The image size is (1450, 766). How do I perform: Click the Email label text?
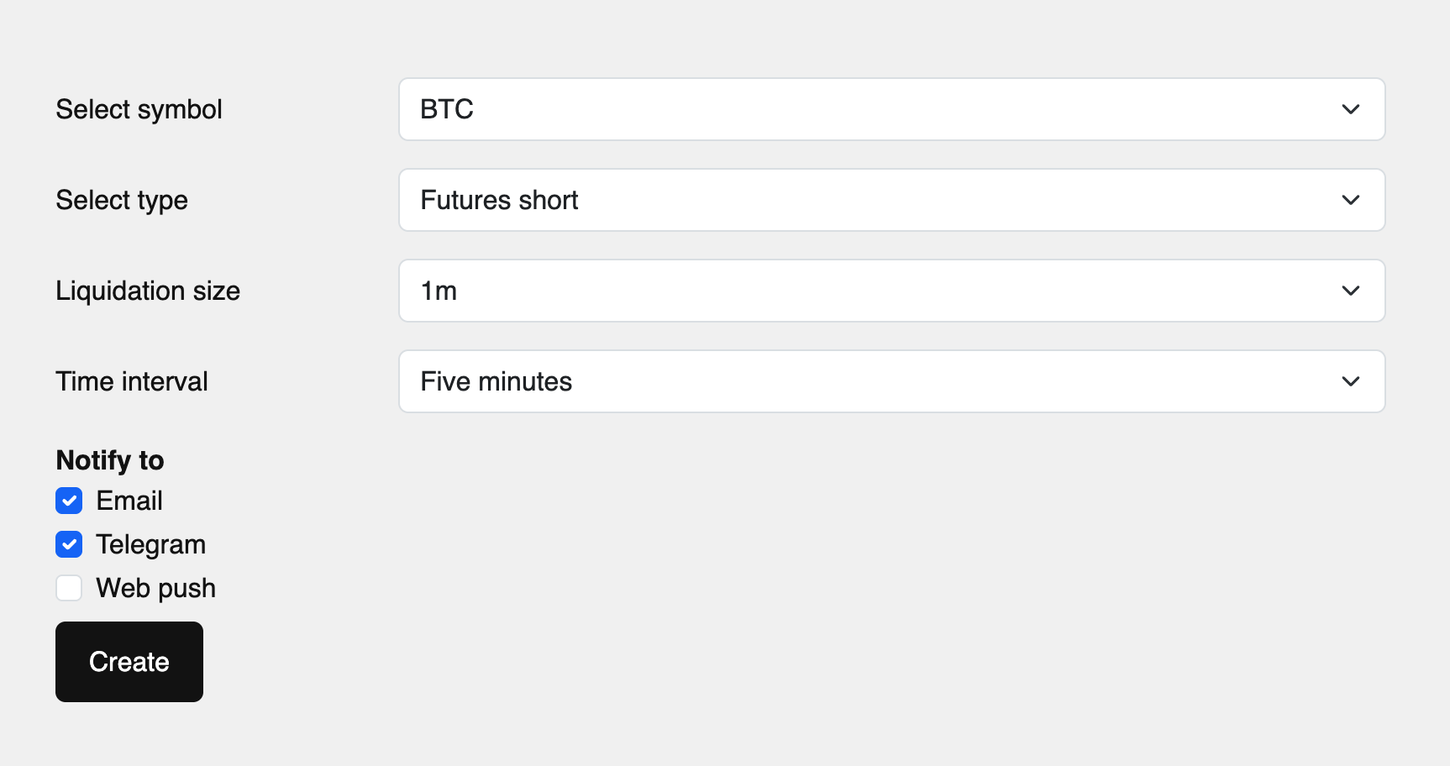(x=129, y=501)
